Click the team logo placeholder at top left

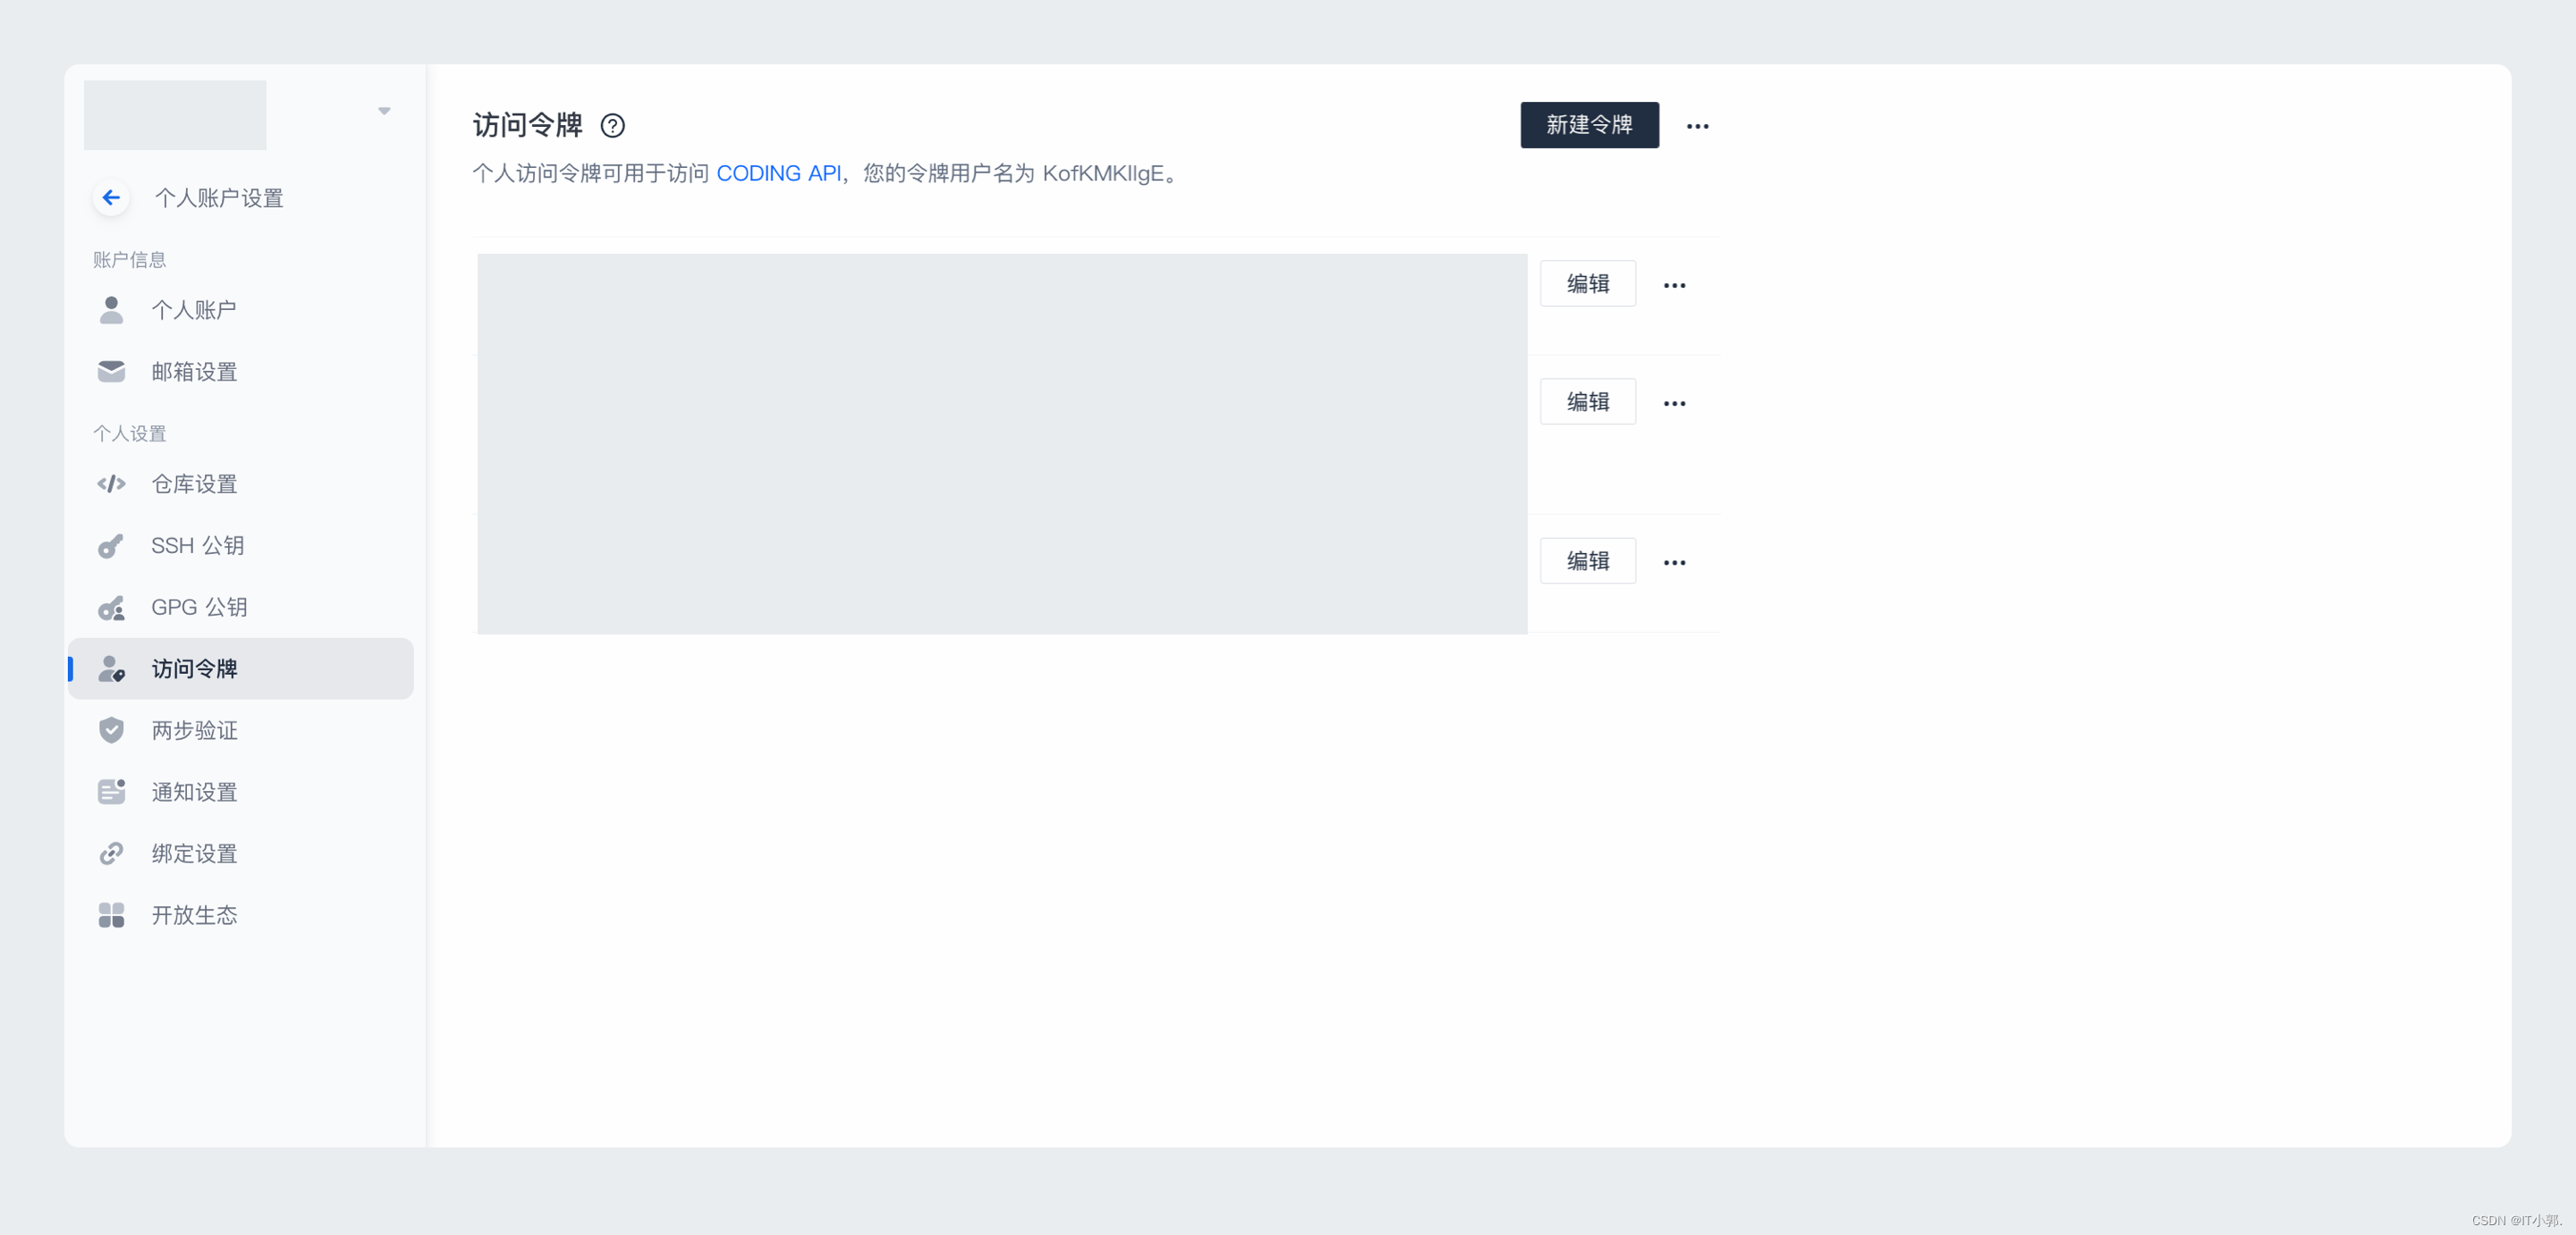pyautogui.click(x=175, y=115)
